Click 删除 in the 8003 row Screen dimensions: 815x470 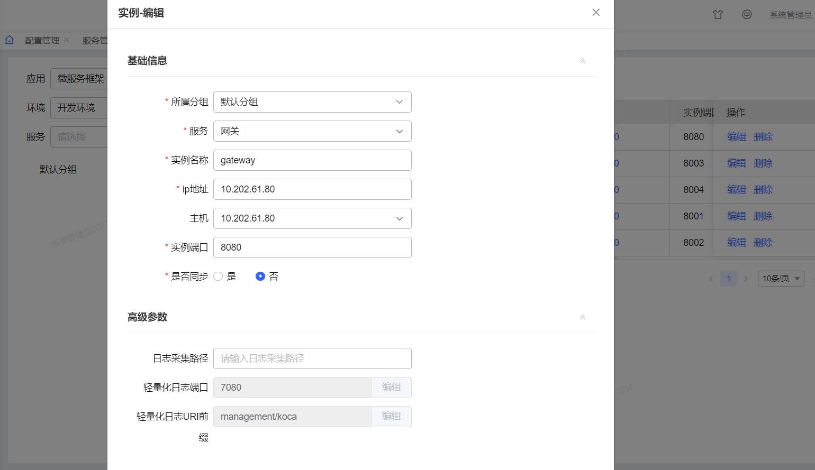coord(763,163)
